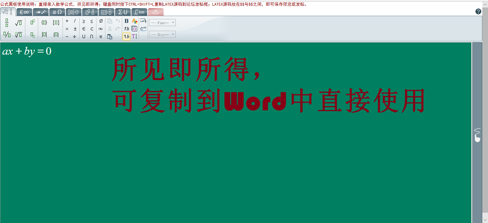This screenshot has width=488, height=223.
Task: Insert the minus sign
Action: (67, 36)
